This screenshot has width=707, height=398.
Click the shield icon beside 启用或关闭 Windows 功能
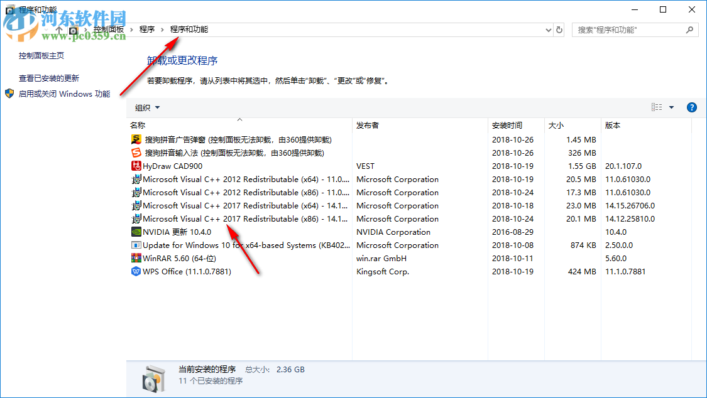[9, 93]
